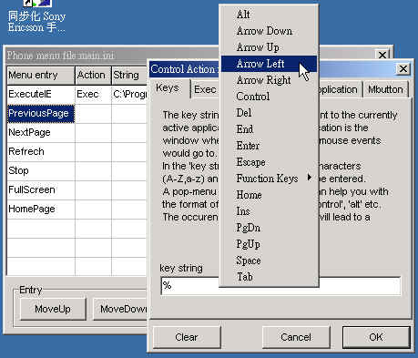Click the C:\Progr string cell
This screenshot has width=418, height=358.
point(129,94)
